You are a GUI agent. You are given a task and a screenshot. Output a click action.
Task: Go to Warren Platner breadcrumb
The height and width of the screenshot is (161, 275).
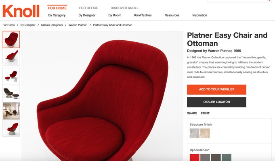tap(78, 25)
